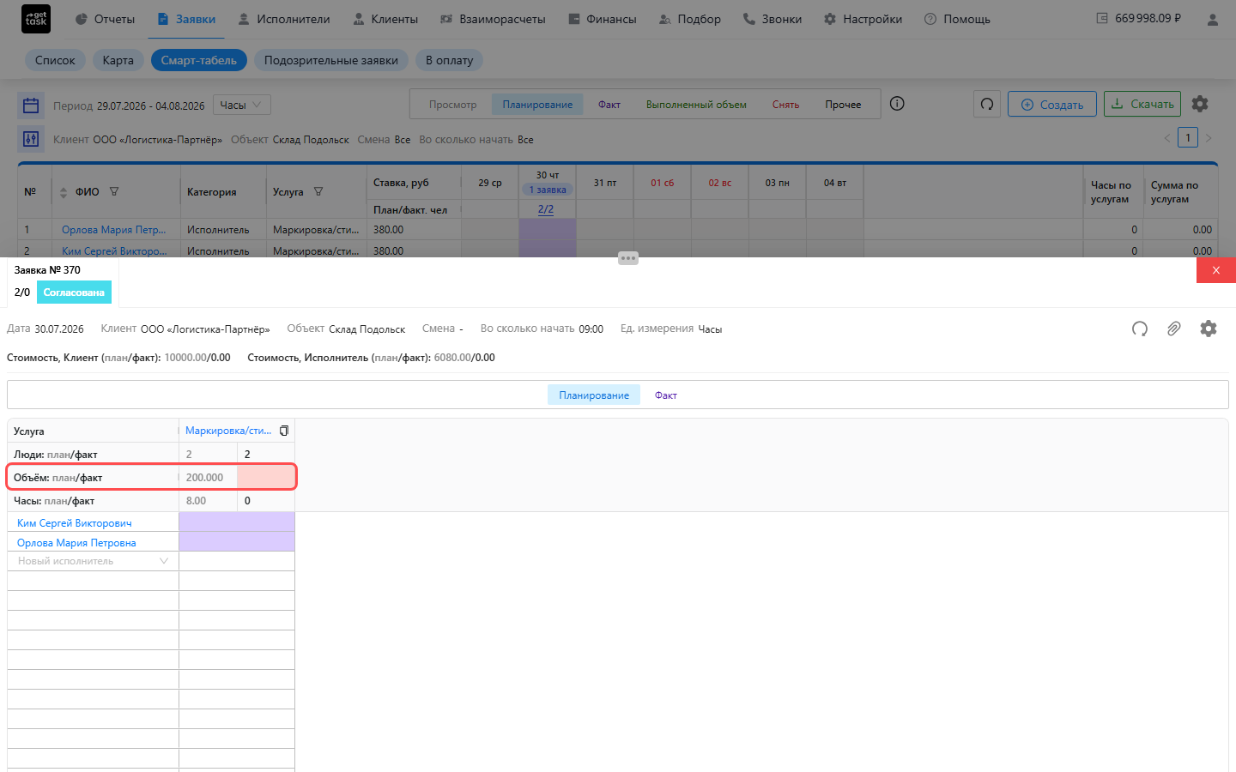The width and height of the screenshot is (1236, 772).
Task: Click the calendar icon next to Период
Action: coord(31,106)
